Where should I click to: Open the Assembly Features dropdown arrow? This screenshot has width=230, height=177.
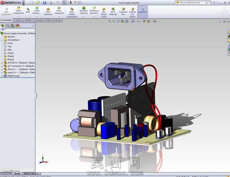(x=83, y=17)
